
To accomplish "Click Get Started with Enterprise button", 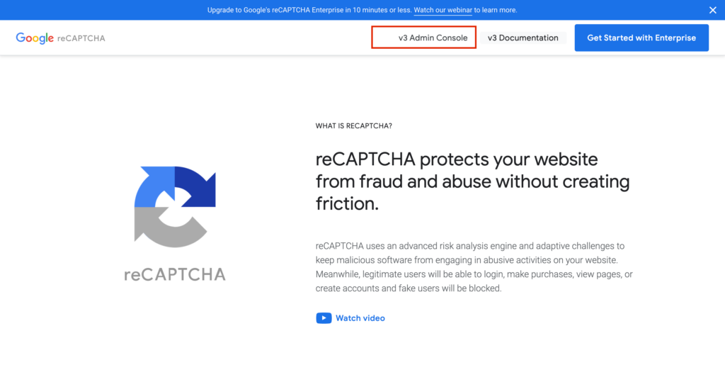I will click(641, 38).
